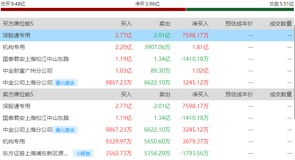This screenshot has height=160, width=295.
Task: Sort by 卖出 column in seller section
Action: click(x=164, y=94)
